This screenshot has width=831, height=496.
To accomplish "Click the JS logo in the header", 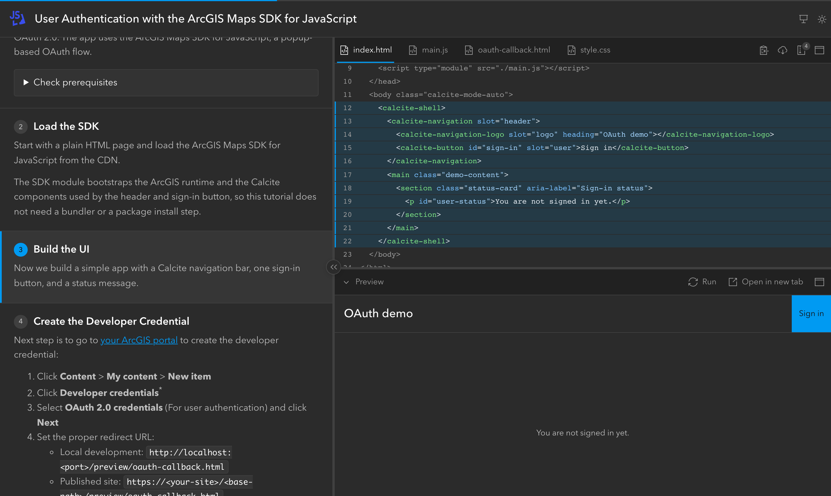I will [17, 18].
